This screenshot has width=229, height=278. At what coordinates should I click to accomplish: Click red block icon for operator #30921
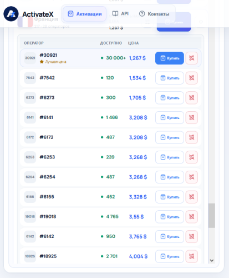click(192, 58)
